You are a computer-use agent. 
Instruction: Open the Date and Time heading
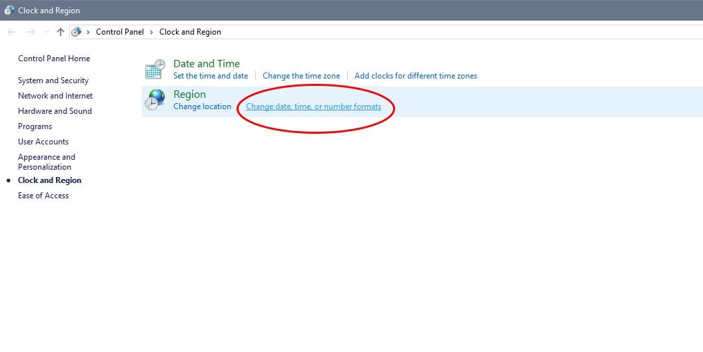(x=207, y=64)
